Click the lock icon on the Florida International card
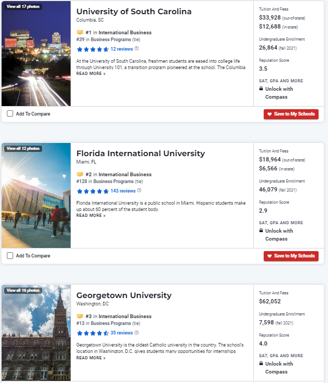328x383 pixels. click(x=261, y=231)
